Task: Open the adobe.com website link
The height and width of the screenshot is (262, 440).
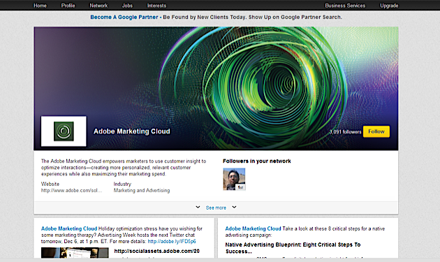Action: click(x=71, y=191)
